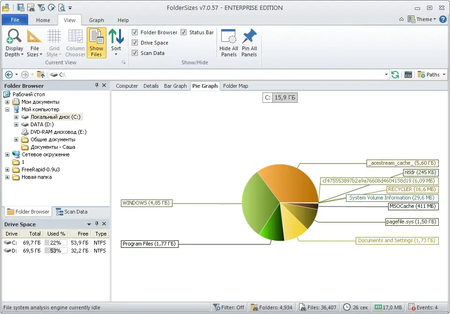Click the pagefile.sys (1,50 ГБ) label
The width and height of the screenshot is (450, 314).
412,222
